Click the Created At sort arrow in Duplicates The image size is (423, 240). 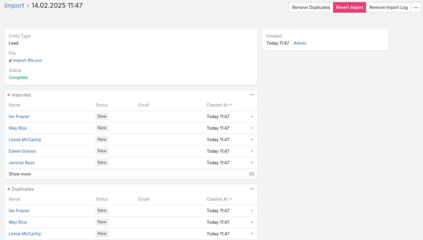pos(231,199)
